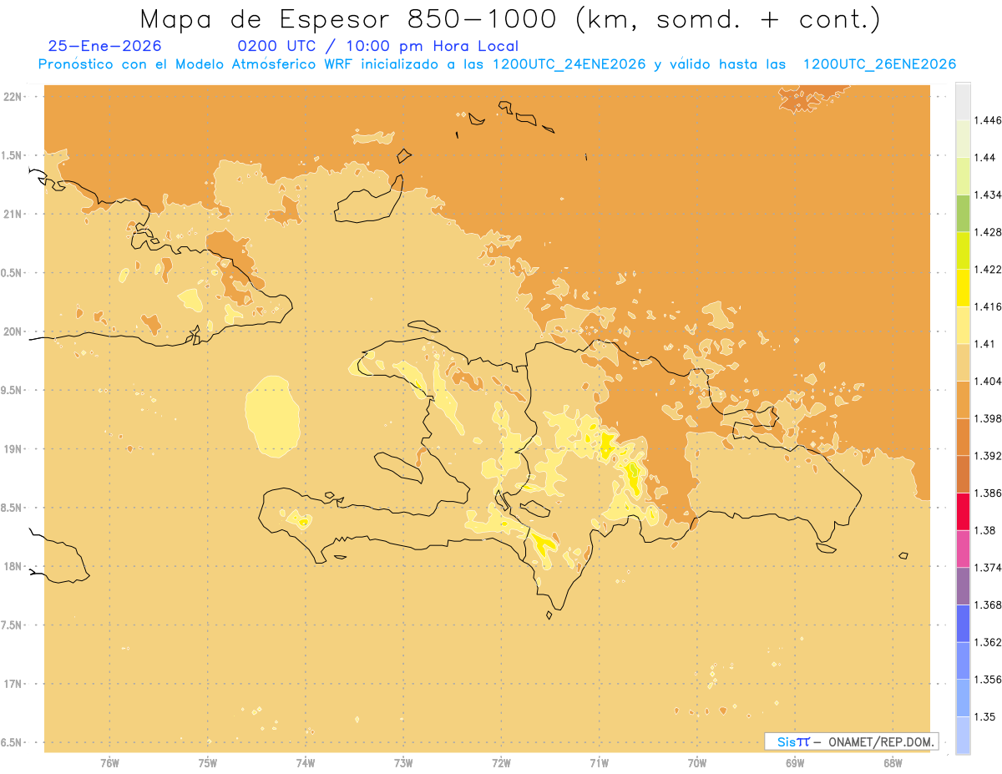
Task: Pick the purple legend band between 1.368 and 1.374
Action: pos(963,586)
